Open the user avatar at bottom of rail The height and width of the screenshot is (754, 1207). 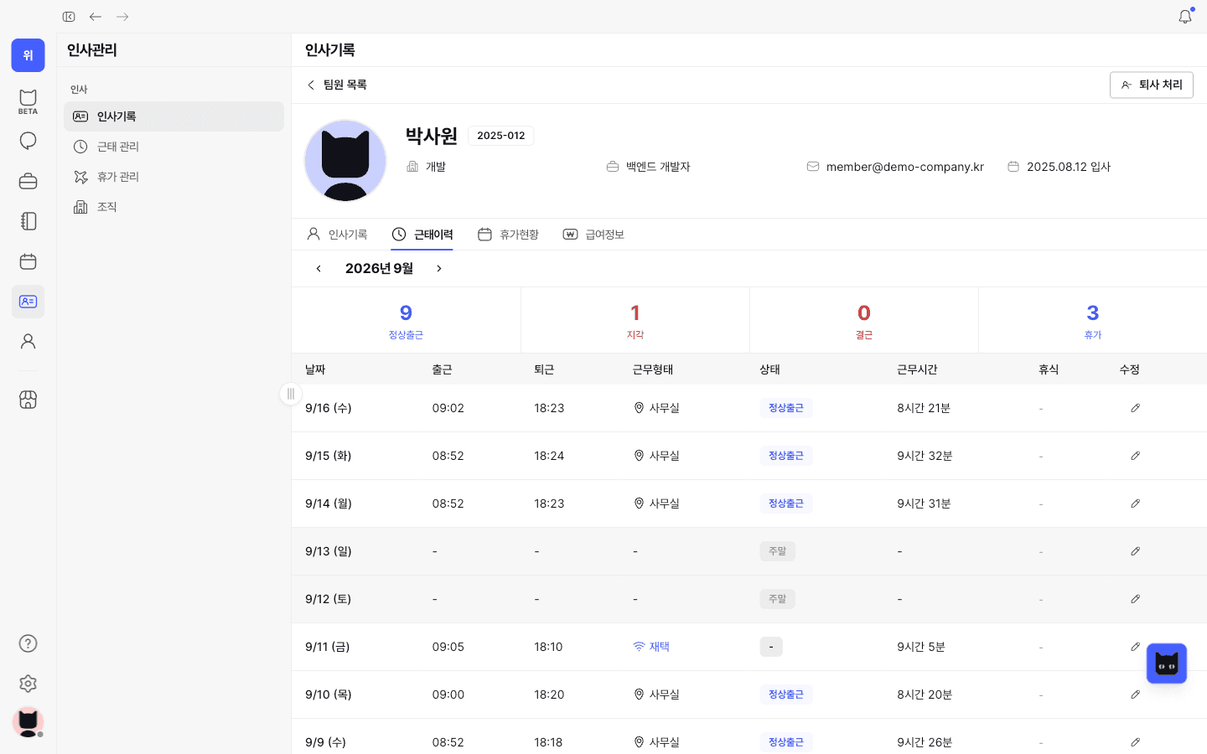point(28,722)
